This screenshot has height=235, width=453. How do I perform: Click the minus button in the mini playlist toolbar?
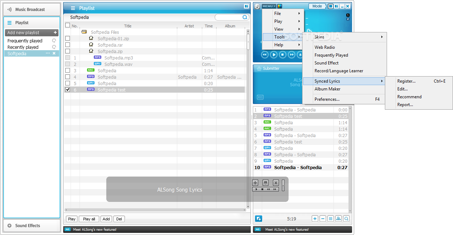click(x=323, y=219)
